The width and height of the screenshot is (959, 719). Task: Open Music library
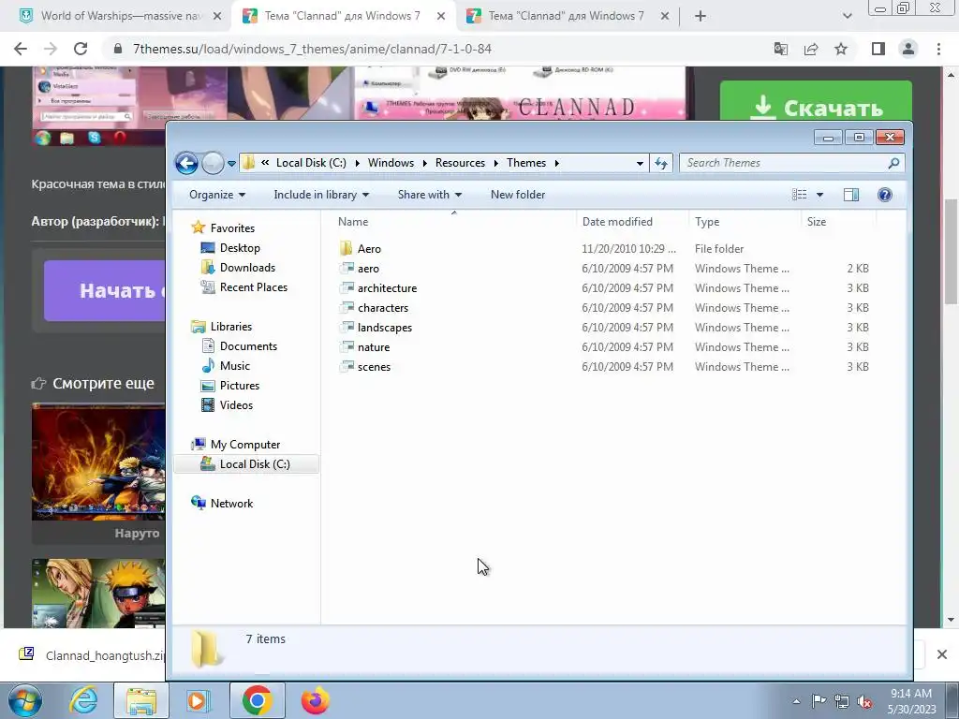235,366
